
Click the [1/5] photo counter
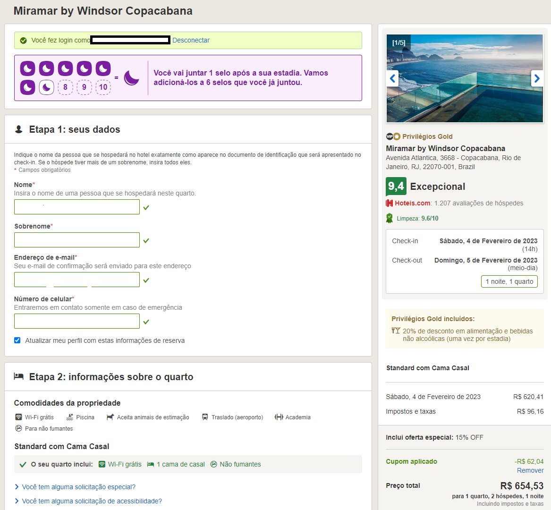[399, 42]
